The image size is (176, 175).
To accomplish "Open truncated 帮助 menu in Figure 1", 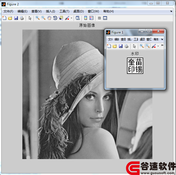I will click(156, 39).
